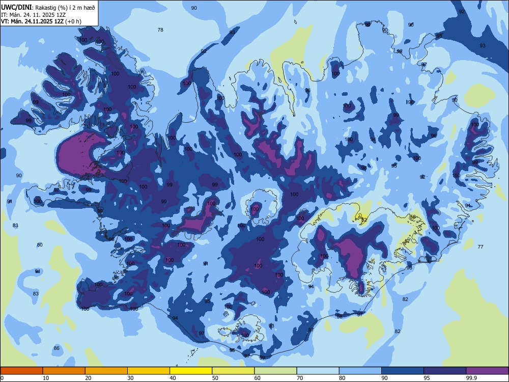The image size is (509, 382).
Task: Click the '58' value on the map
Action: click(x=413, y=216)
